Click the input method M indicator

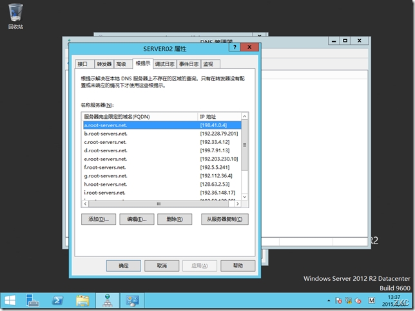coord(372,301)
